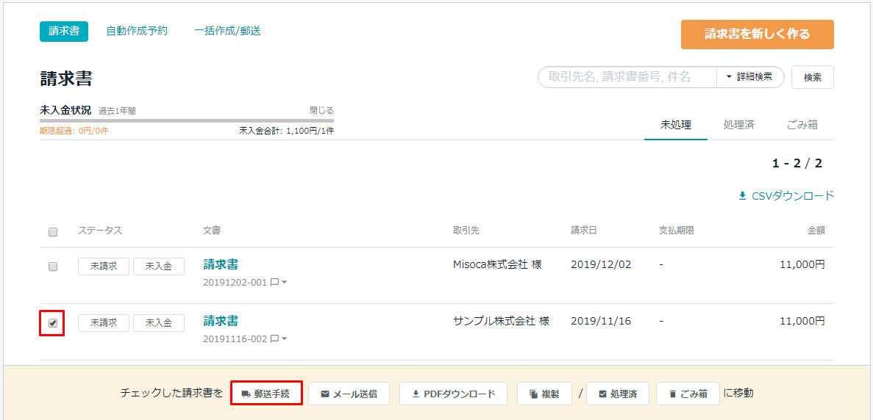
Task: Switch to the 未処理 tab
Action: pyautogui.click(x=676, y=125)
